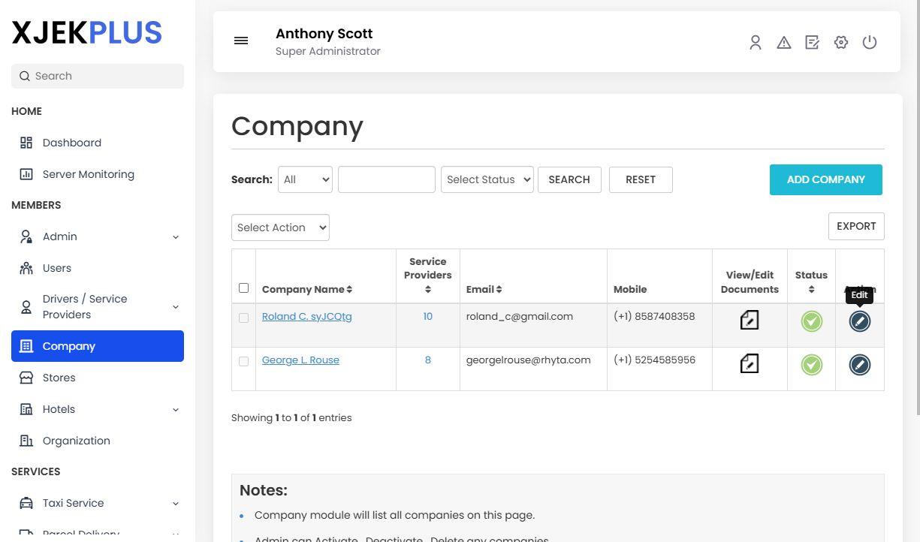Image resolution: width=920 pixels, height=542 pixels.
Task: Toggle status for Roland C. syJCQtg
Action: pyautogui.click(x=811, y=321)
